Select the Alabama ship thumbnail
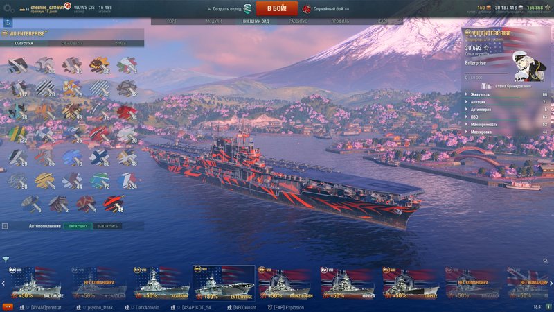The height and width of the screenshot is (312, 554). [161, 283]
